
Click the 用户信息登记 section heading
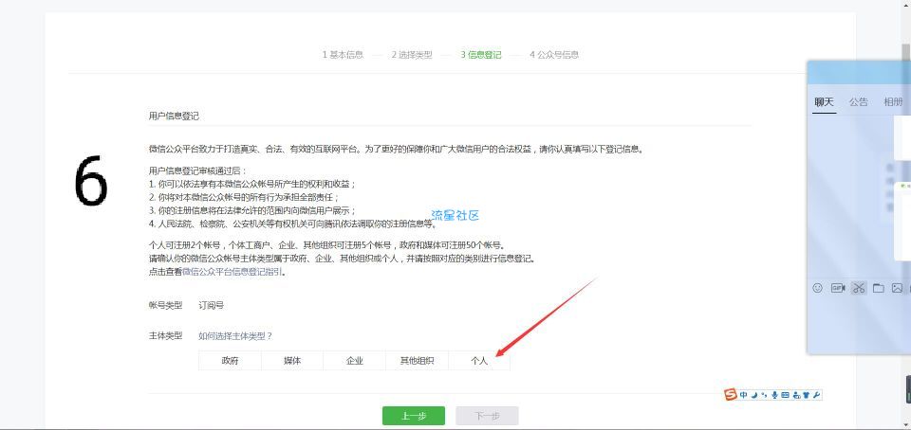pos(174,116)
